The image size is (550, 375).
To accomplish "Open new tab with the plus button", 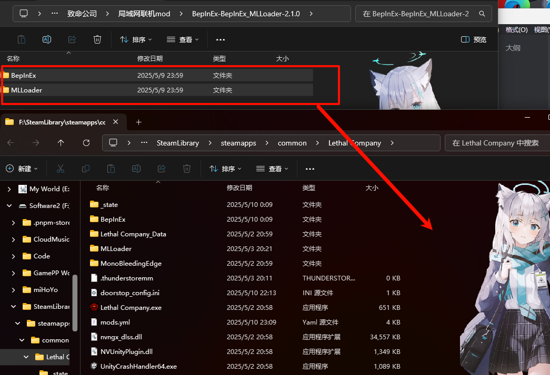I will 139,122.
